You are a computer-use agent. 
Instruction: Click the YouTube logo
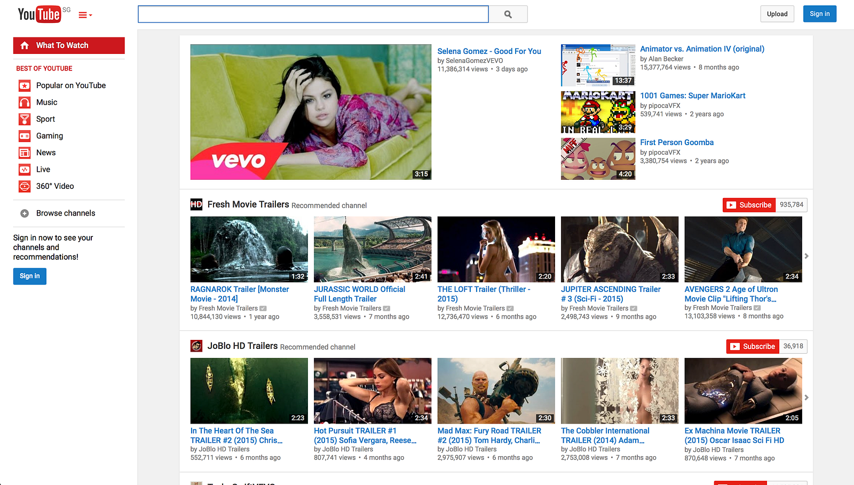pos(39,14)
